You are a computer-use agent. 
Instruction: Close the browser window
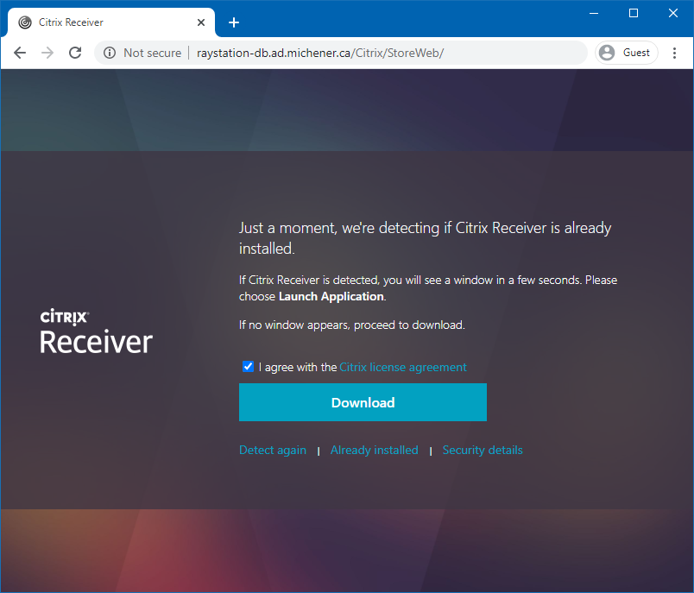tap(672, 13)
